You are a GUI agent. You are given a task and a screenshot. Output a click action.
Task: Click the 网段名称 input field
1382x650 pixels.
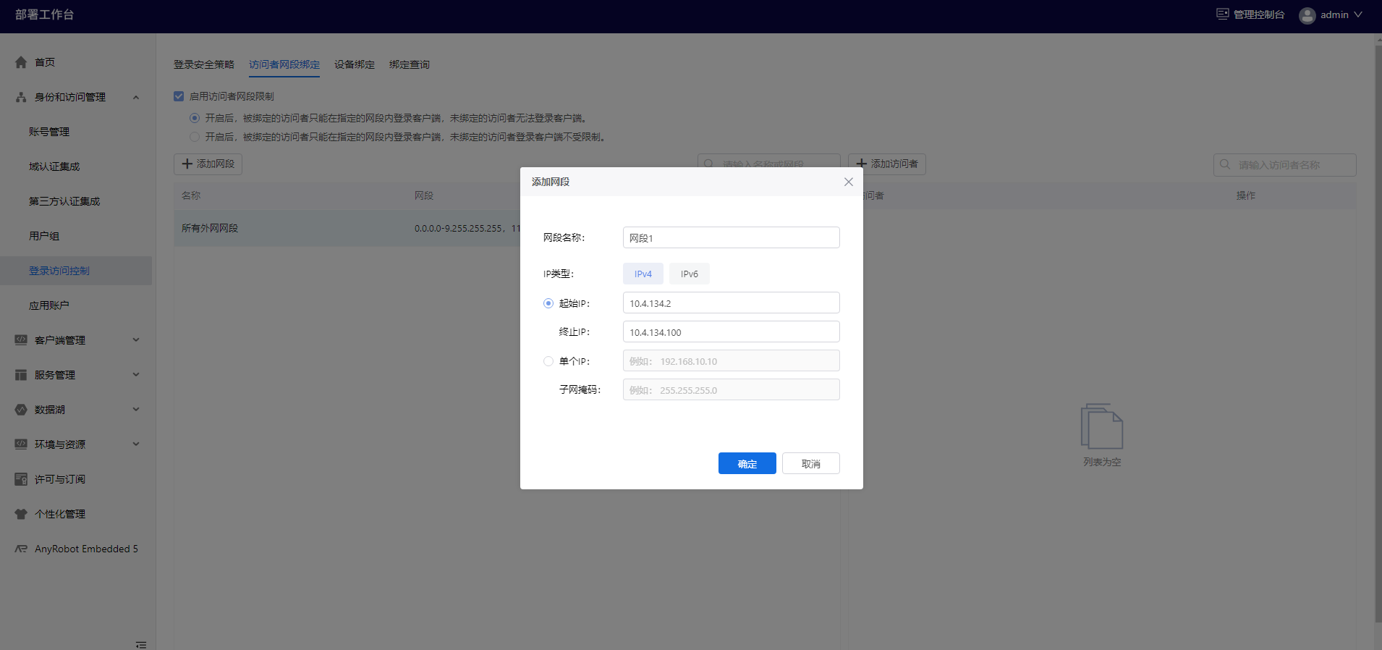pos(732,237)
